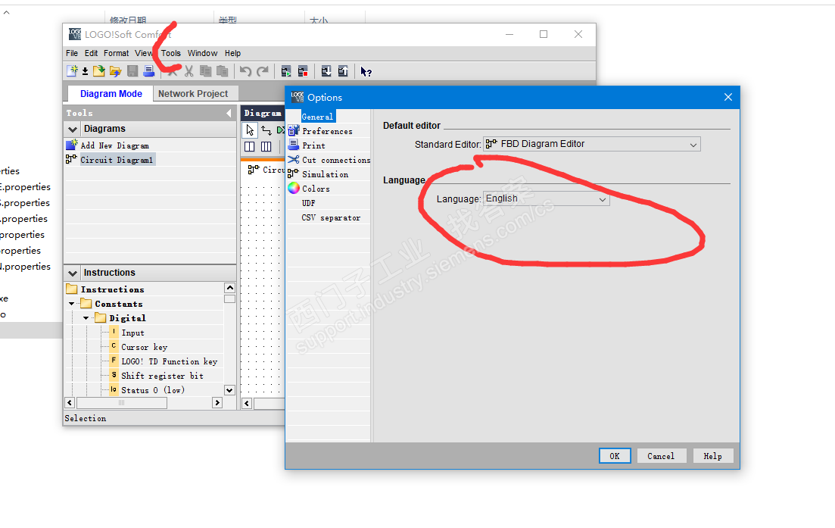Open the Format menu
835x528 pixels.
coord(116,53)
